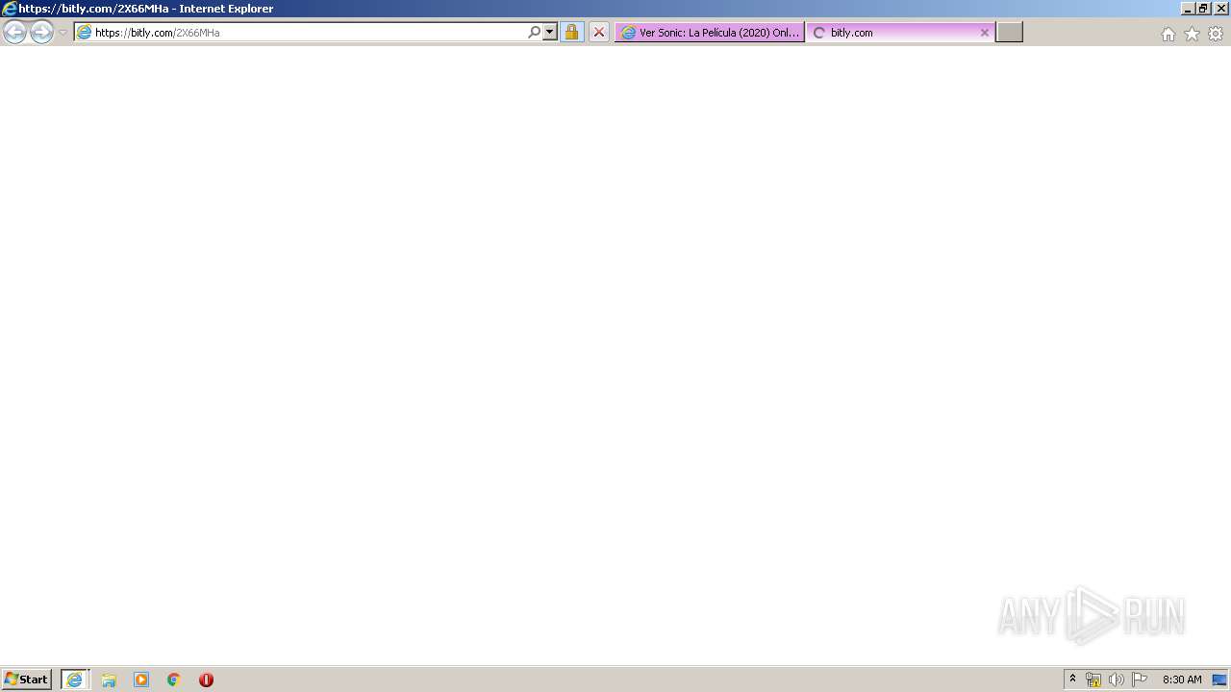Screen dimensions: 1231x692
Task: Click the 8:30 AM clock
Action: tap(1182, 680)
